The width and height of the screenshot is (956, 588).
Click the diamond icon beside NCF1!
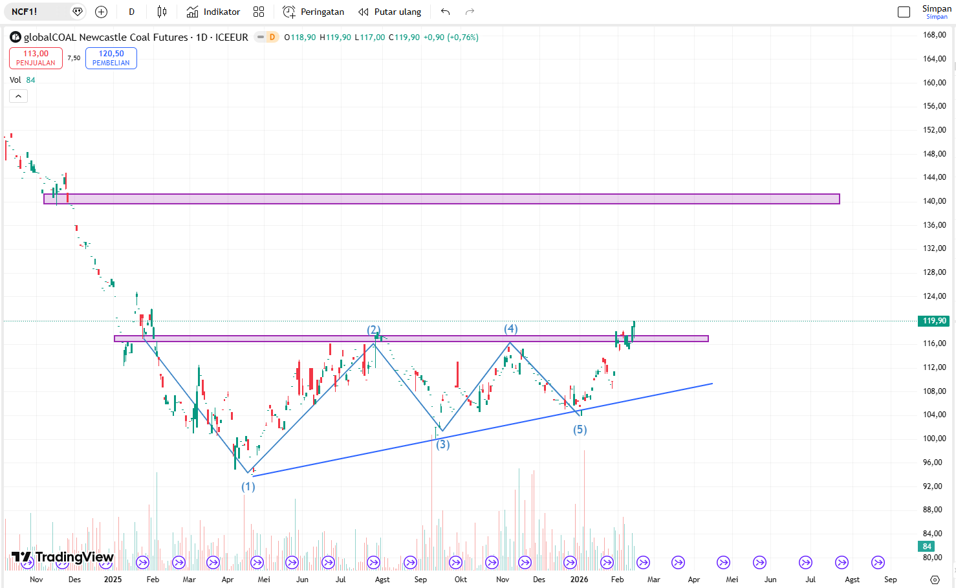pos(78,12)
